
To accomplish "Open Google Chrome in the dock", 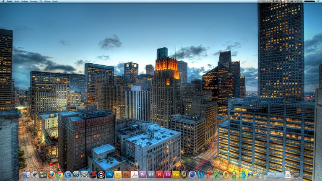I will 60,175.
